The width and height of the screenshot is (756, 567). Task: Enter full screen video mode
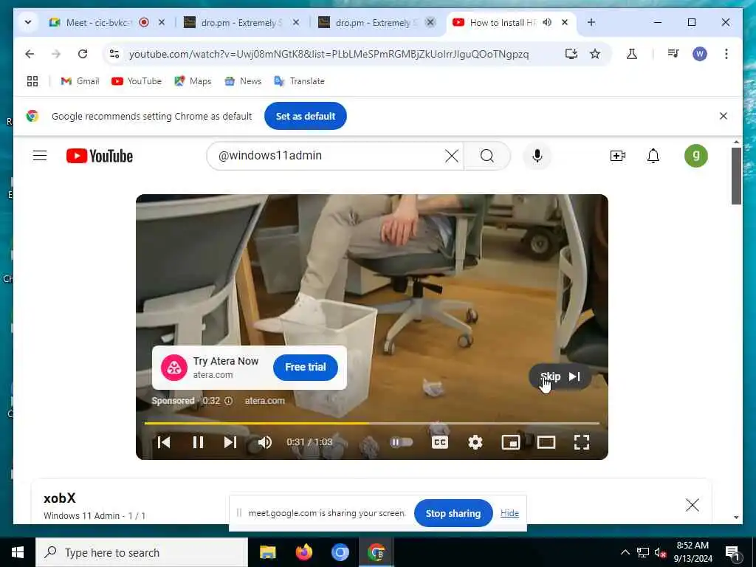click(582, 442)
